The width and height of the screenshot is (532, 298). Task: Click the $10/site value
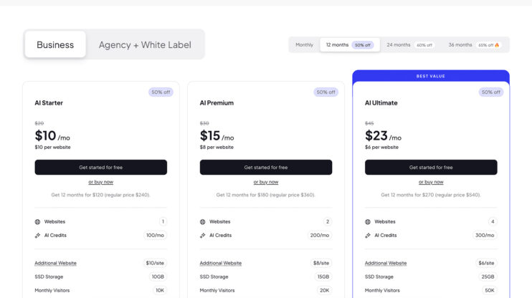pos(155,263)
